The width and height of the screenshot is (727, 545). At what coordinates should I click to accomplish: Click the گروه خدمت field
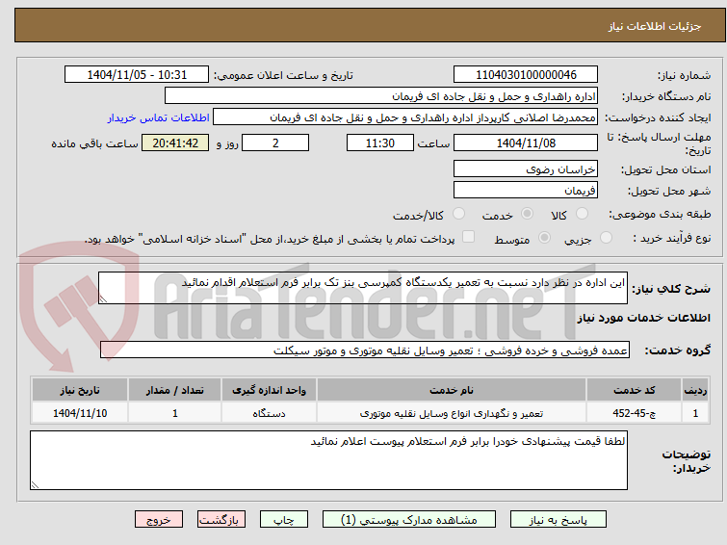(365, 350)
